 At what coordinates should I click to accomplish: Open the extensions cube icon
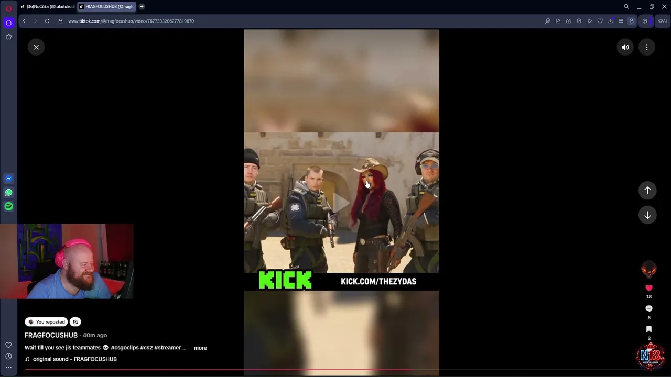point(645,21)
